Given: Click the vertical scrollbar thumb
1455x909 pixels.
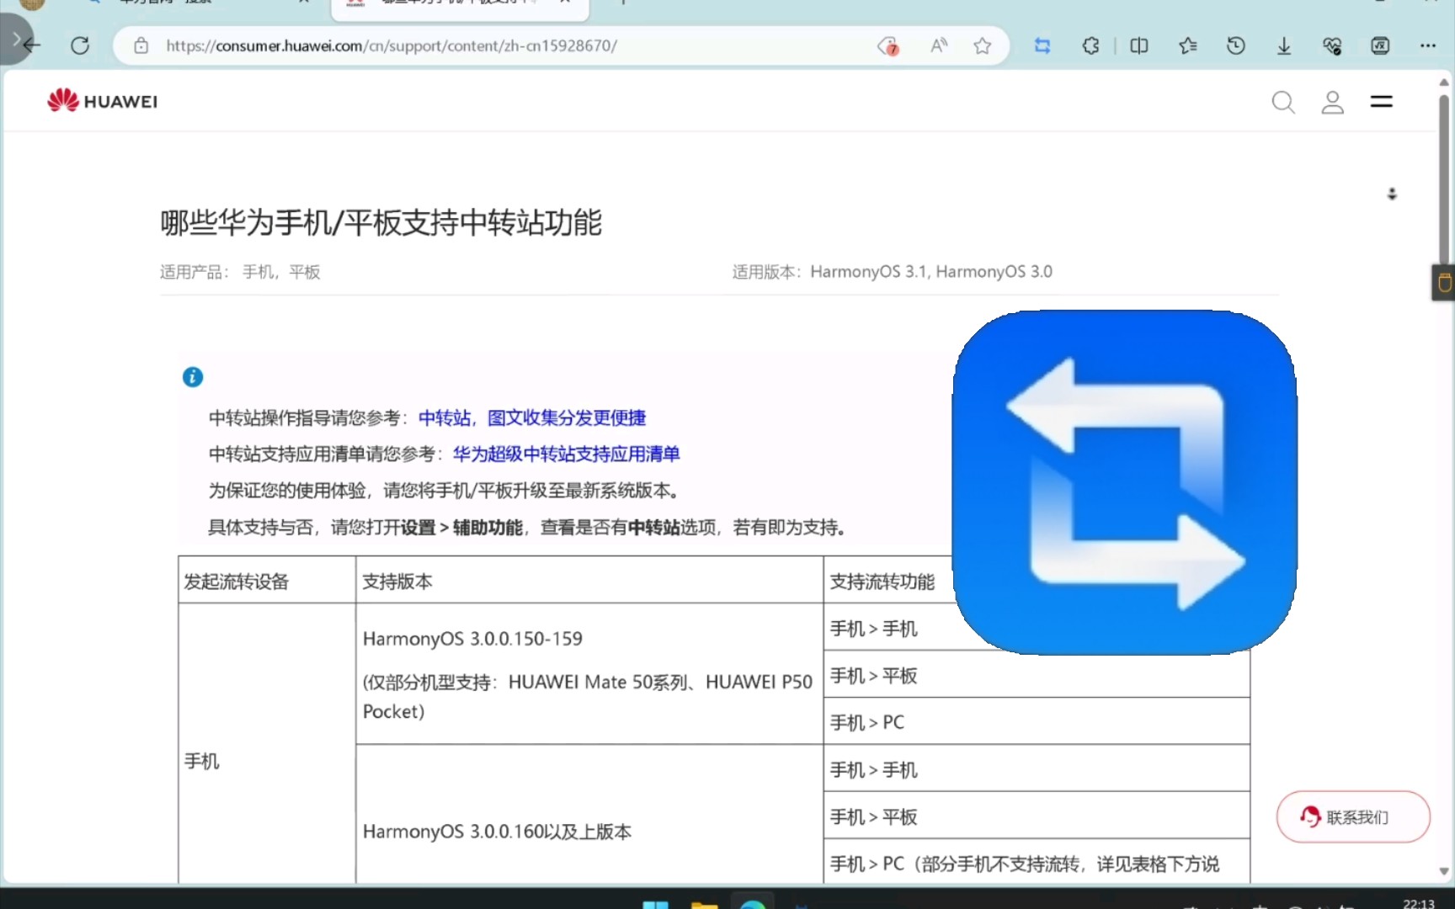Looking at the screenshot, I should [x=1443, y=181].
